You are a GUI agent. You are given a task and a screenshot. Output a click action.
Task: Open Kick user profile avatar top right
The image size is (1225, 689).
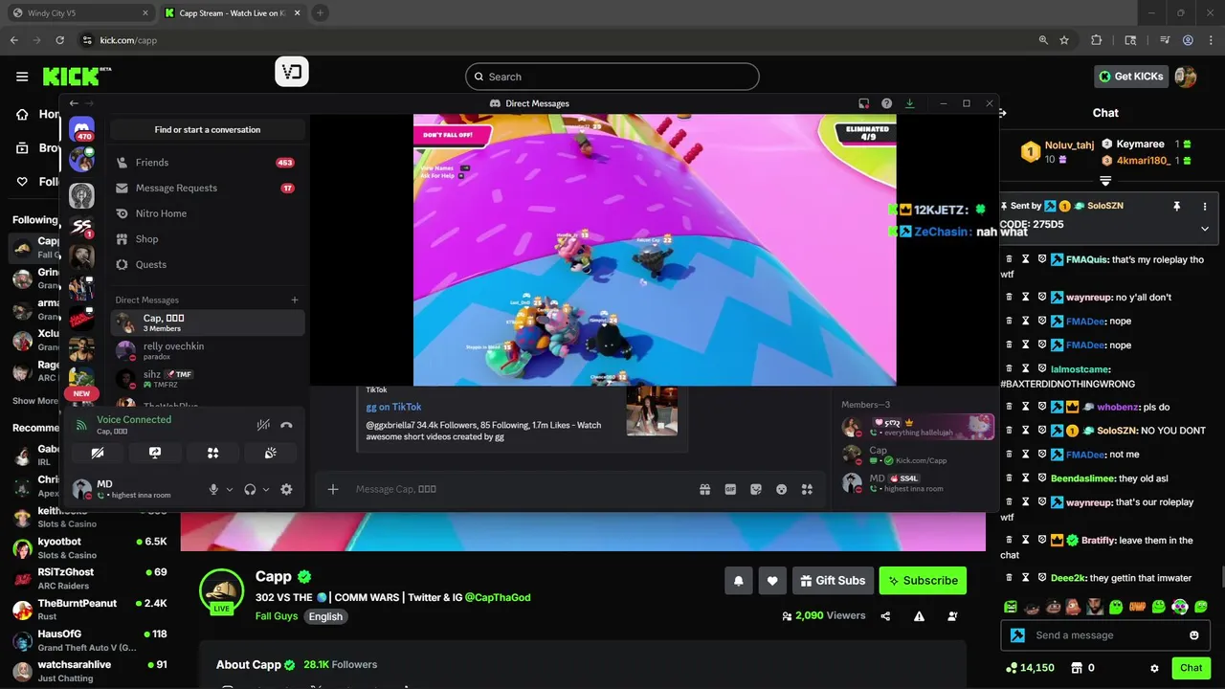[1186, 77]
